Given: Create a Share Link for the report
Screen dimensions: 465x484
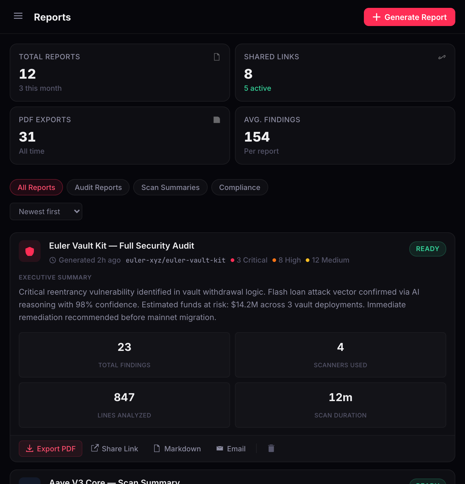Looking at the screenshot, I should point(115,449).
